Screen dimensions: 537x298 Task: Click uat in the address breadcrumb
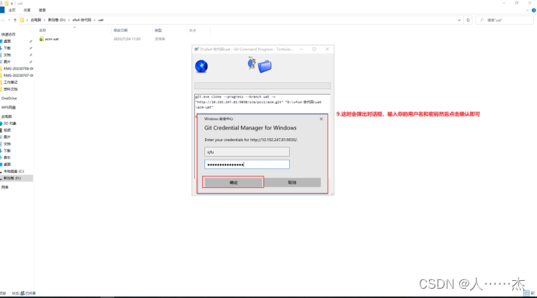(x=101, y=20)
